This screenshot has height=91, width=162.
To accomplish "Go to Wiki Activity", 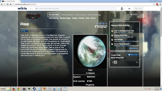I will [x=54, y=18].
